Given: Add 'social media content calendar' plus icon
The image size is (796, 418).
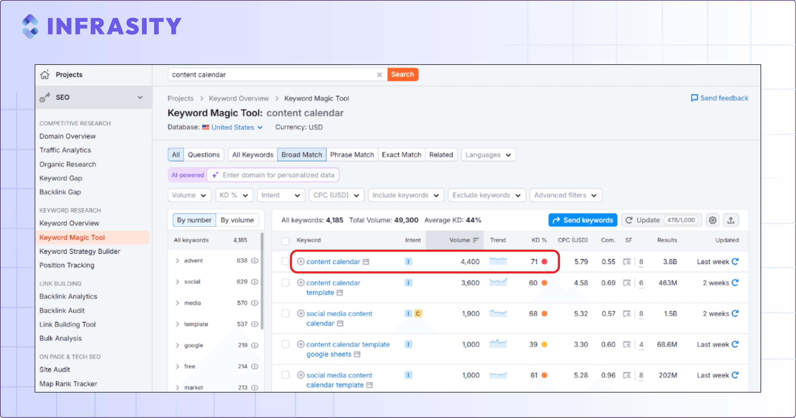Looking at the screenshot, I should pyautogui.click(x=301, y=313).
